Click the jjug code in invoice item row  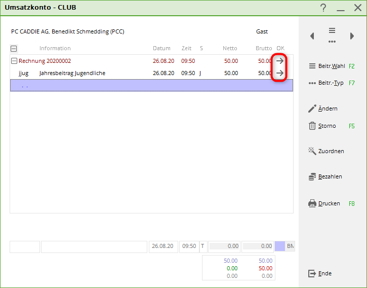click(24, 73)
